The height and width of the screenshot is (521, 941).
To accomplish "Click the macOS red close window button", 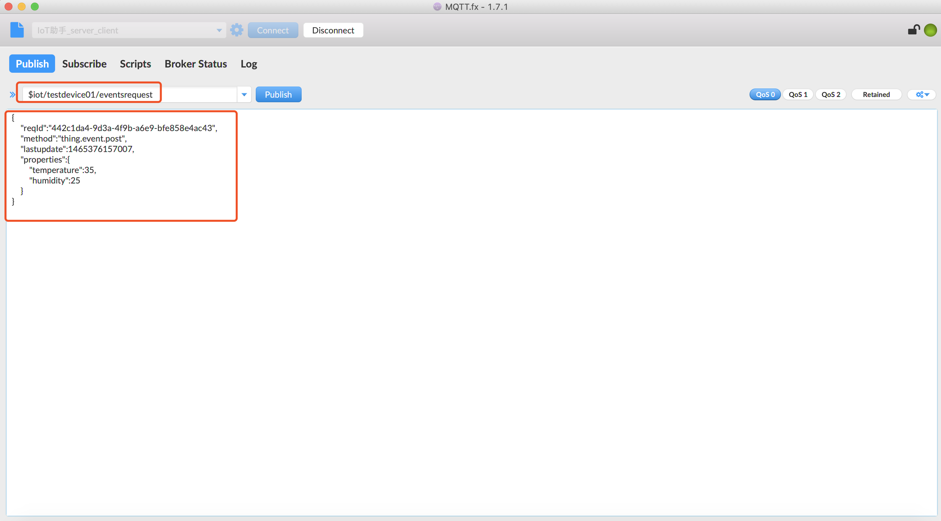I will click(x=9, y=7).
